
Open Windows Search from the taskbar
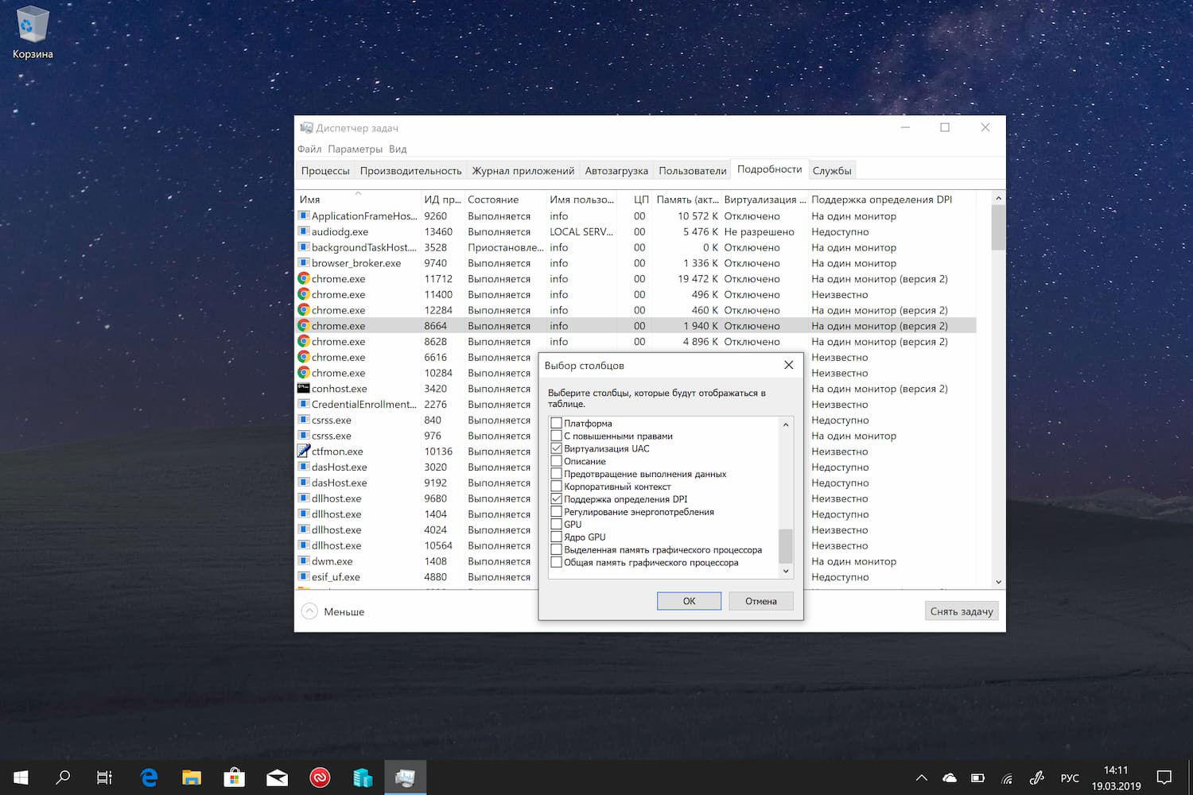tap(63, 777)
